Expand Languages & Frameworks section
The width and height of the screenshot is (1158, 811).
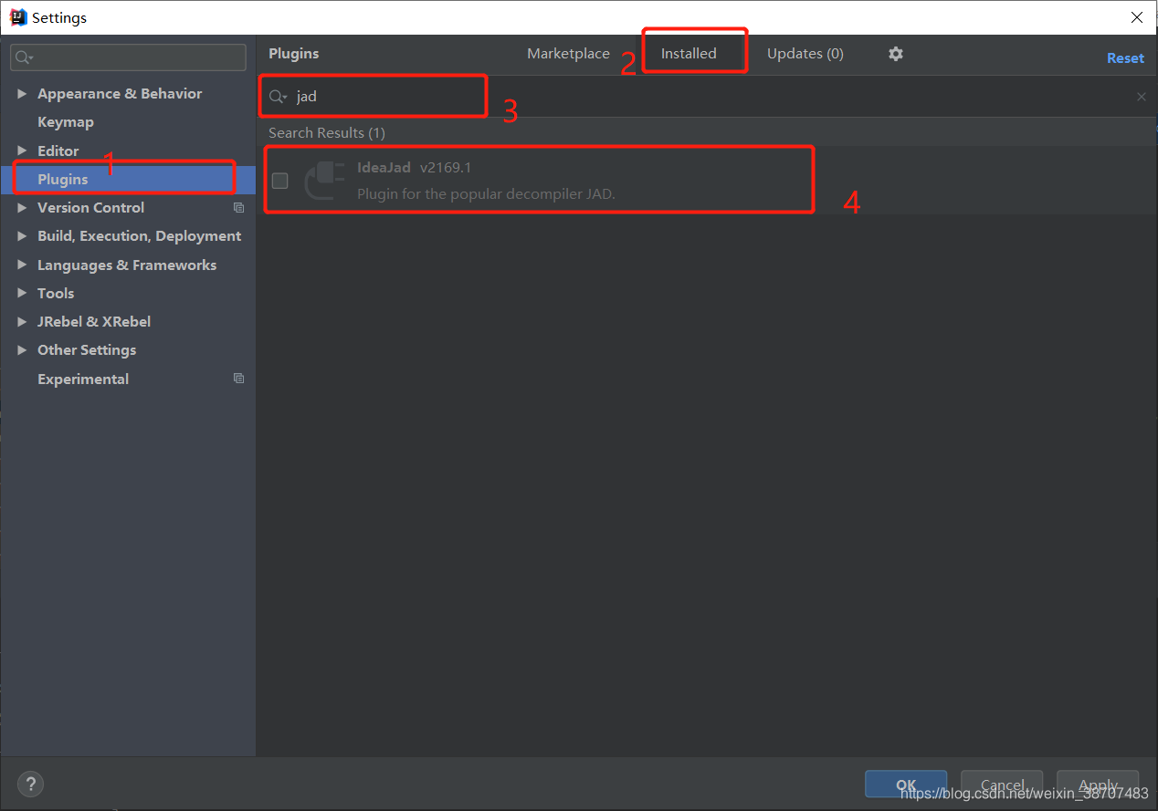(x=22, y=265)
